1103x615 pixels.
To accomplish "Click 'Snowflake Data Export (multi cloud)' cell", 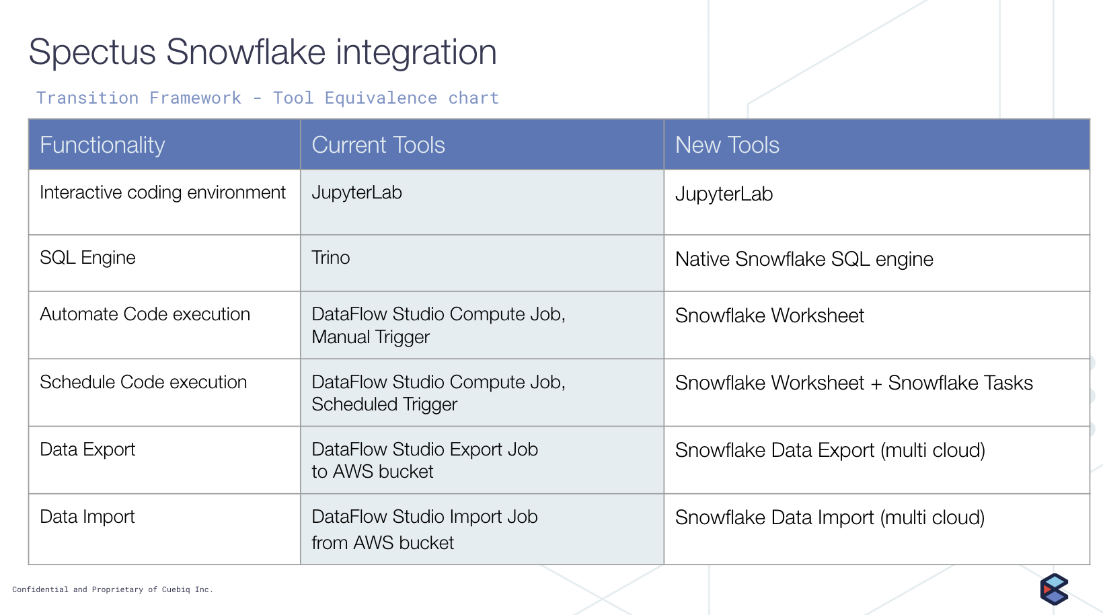I will click(830, 450).
